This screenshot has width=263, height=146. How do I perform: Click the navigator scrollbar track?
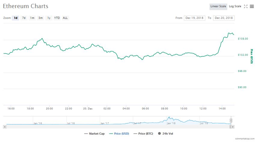pos(118,127)
